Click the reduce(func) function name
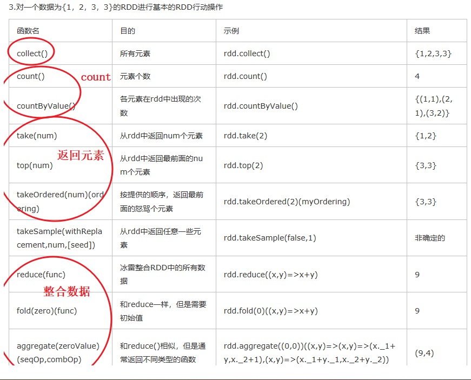The image size is (471, 380). point(41,275)
